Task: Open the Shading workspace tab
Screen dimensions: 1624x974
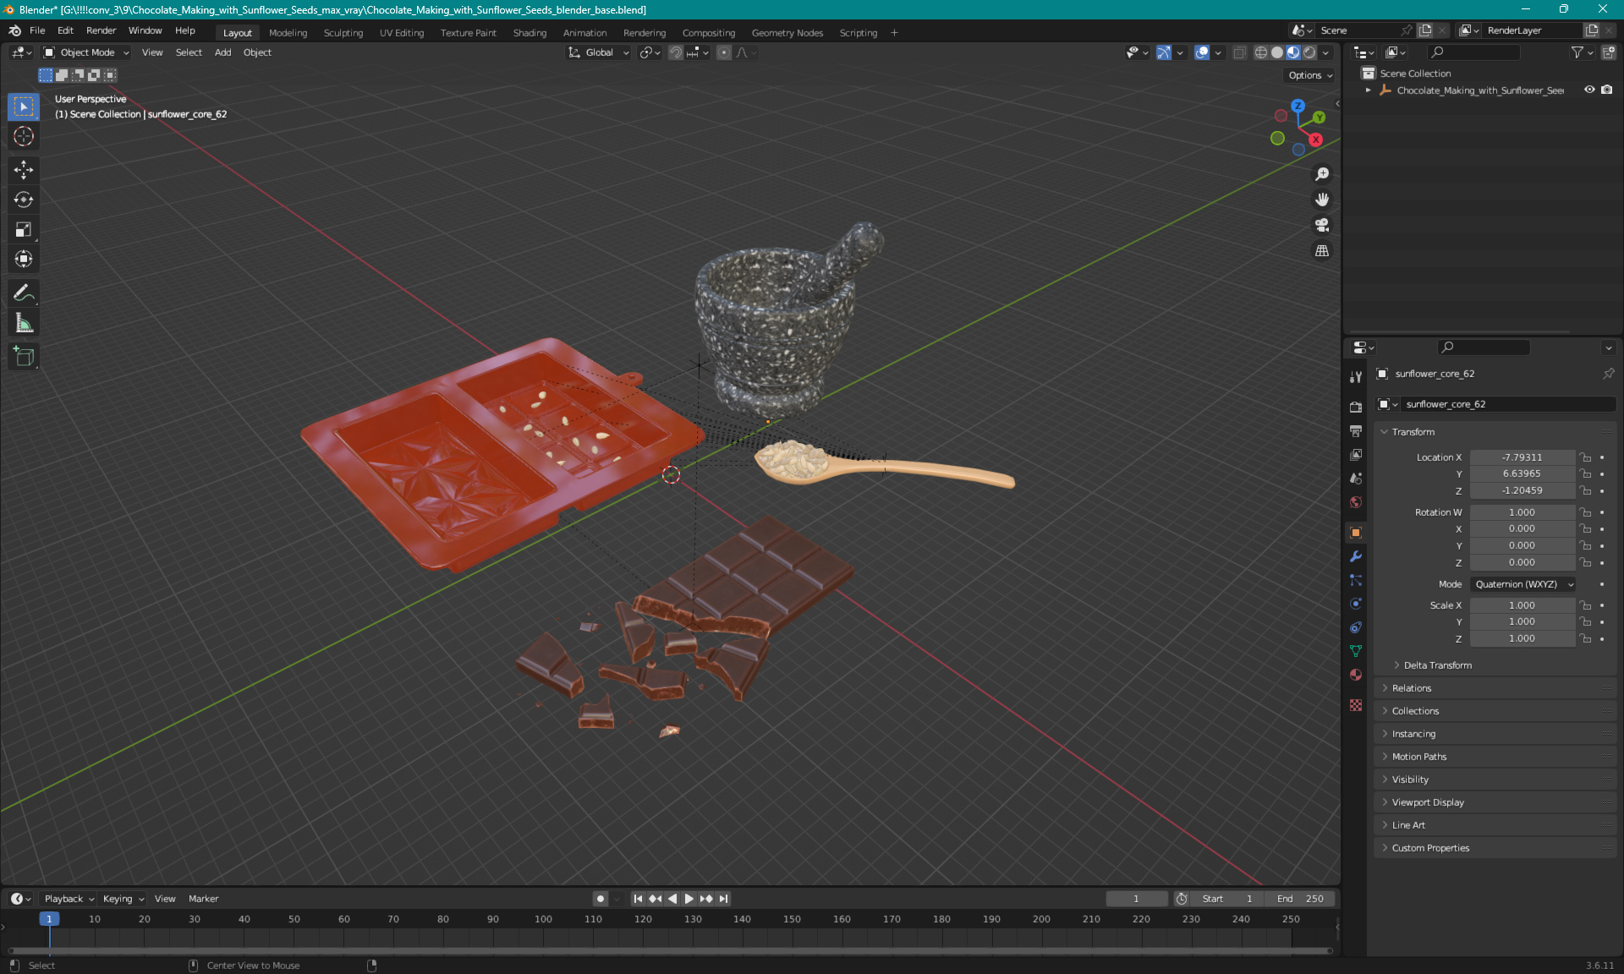Action: click(529, 31)
